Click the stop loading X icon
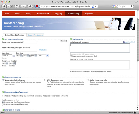 23,6
